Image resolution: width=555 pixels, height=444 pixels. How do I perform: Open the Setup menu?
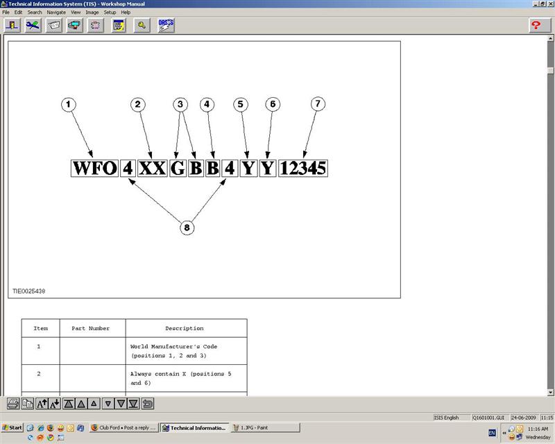pyautogui.click(x=110, y=12)
